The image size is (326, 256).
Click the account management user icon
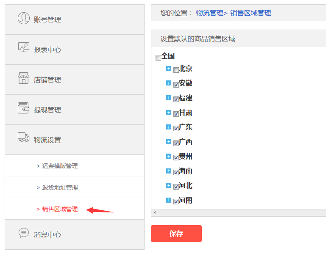click(23, 18)
